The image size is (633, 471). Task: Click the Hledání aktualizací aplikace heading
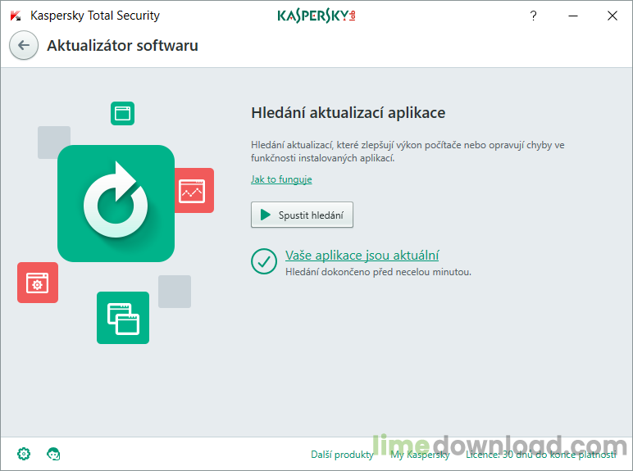348,112
